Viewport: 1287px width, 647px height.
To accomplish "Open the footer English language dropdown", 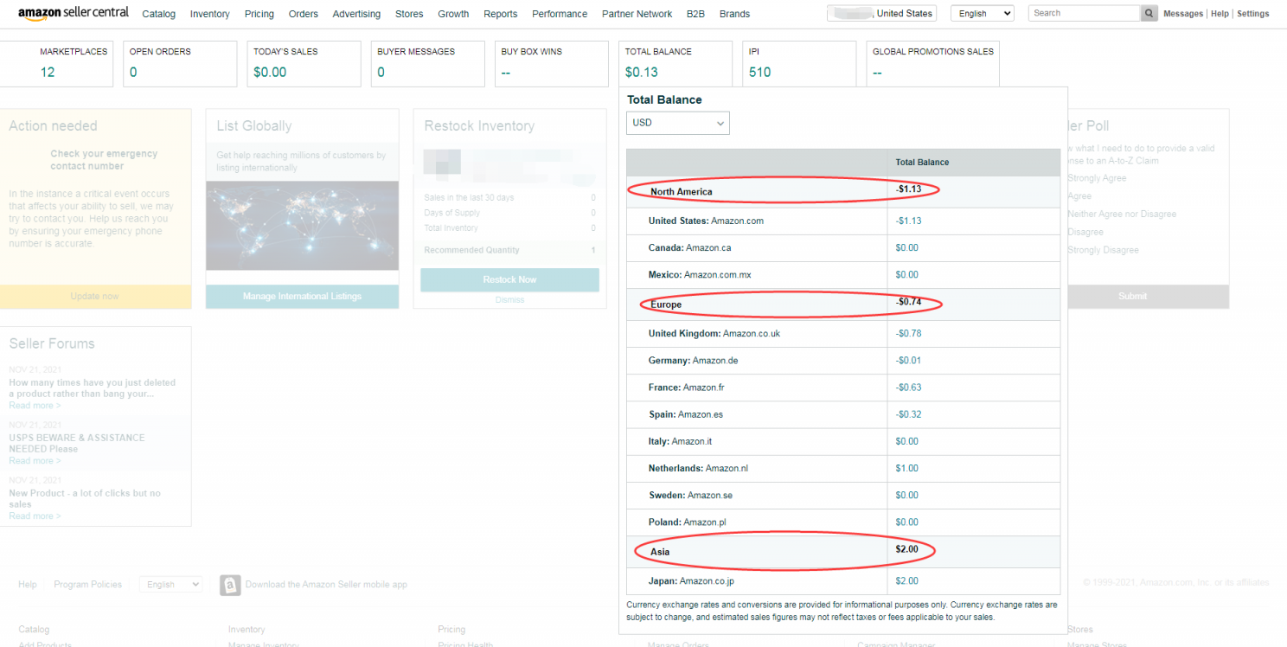I will coord(170,585).
